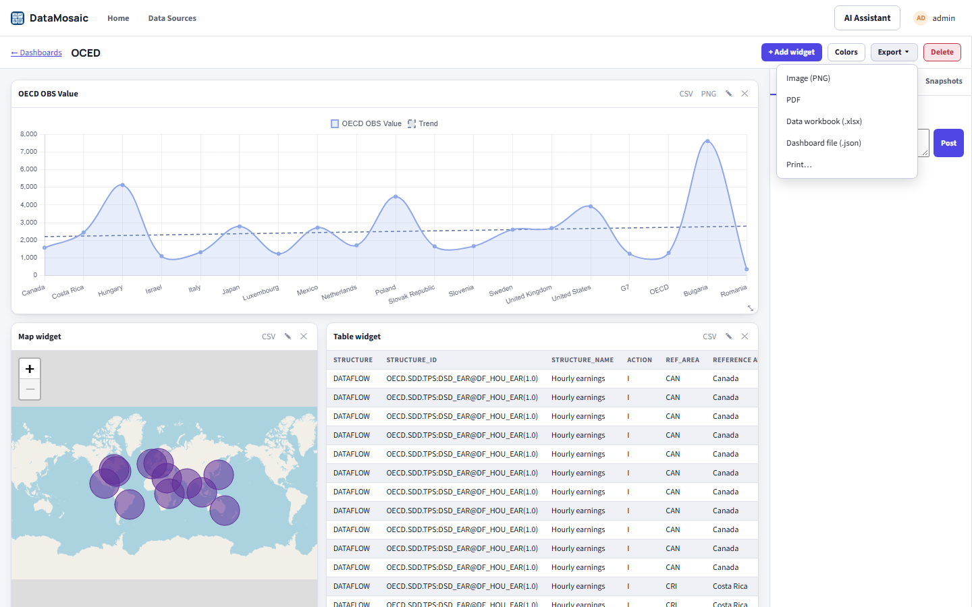This screenshot has height=607, width=972.
Task: Open the Home nav item
Action: (x=118, y=18)
